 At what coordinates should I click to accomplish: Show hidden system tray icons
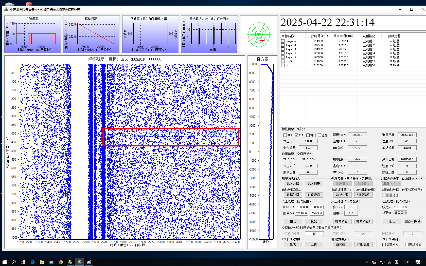366,262
